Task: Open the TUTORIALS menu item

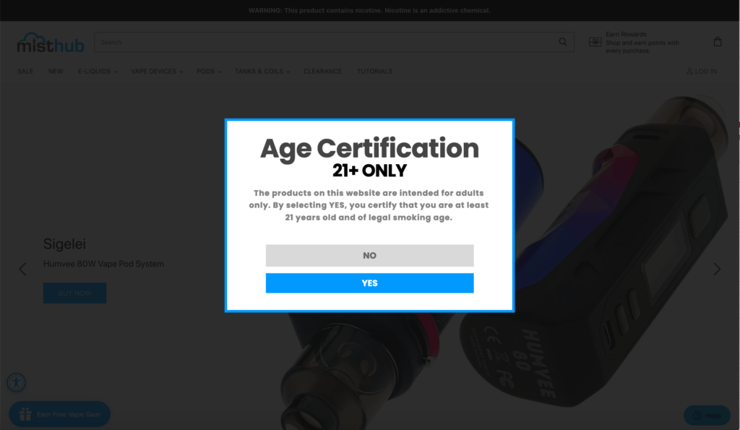Action: 374,71
